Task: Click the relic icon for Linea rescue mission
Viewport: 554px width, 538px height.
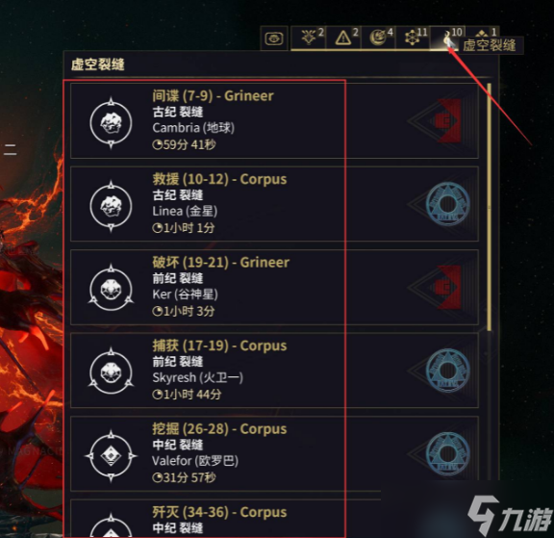Action: pos(111,206)
